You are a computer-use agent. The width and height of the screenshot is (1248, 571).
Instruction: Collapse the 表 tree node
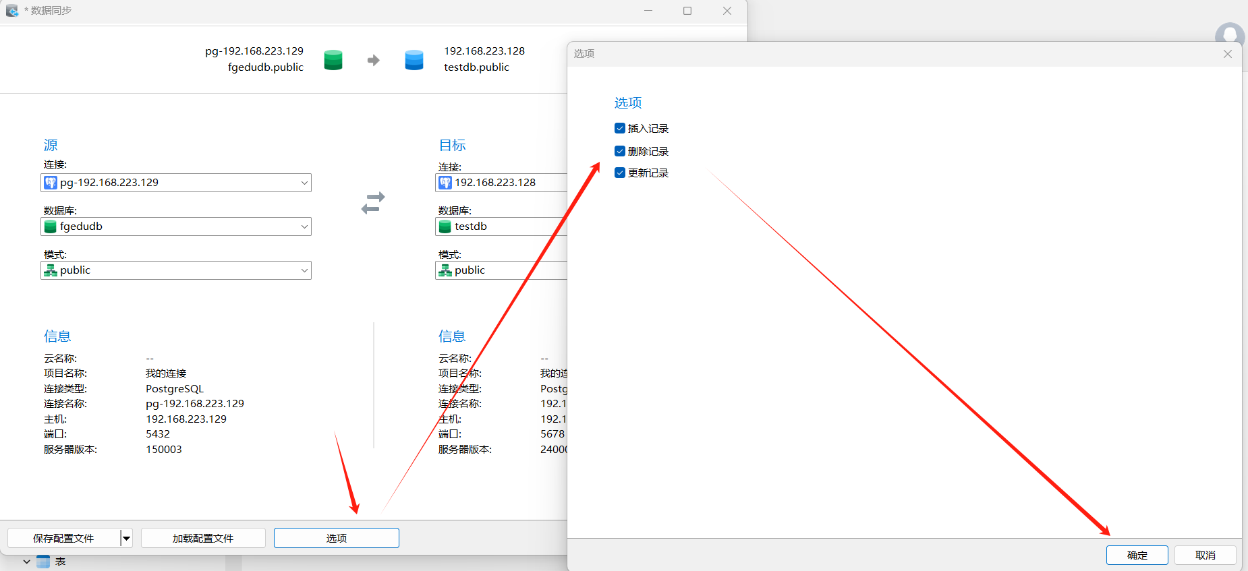point(26,562)
